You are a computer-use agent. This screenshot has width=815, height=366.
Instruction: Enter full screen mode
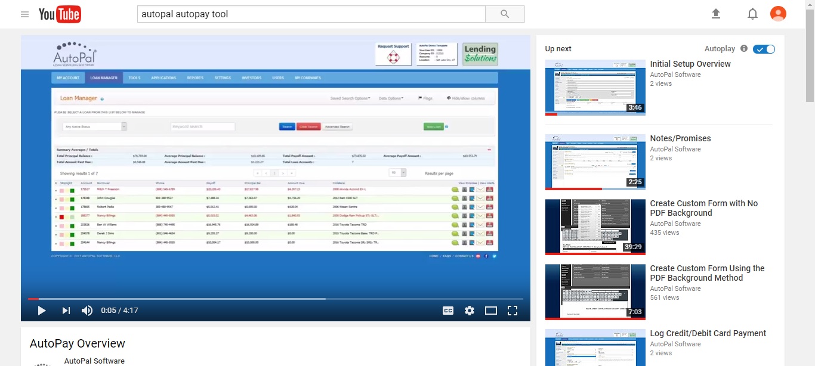tap(512, 311)
